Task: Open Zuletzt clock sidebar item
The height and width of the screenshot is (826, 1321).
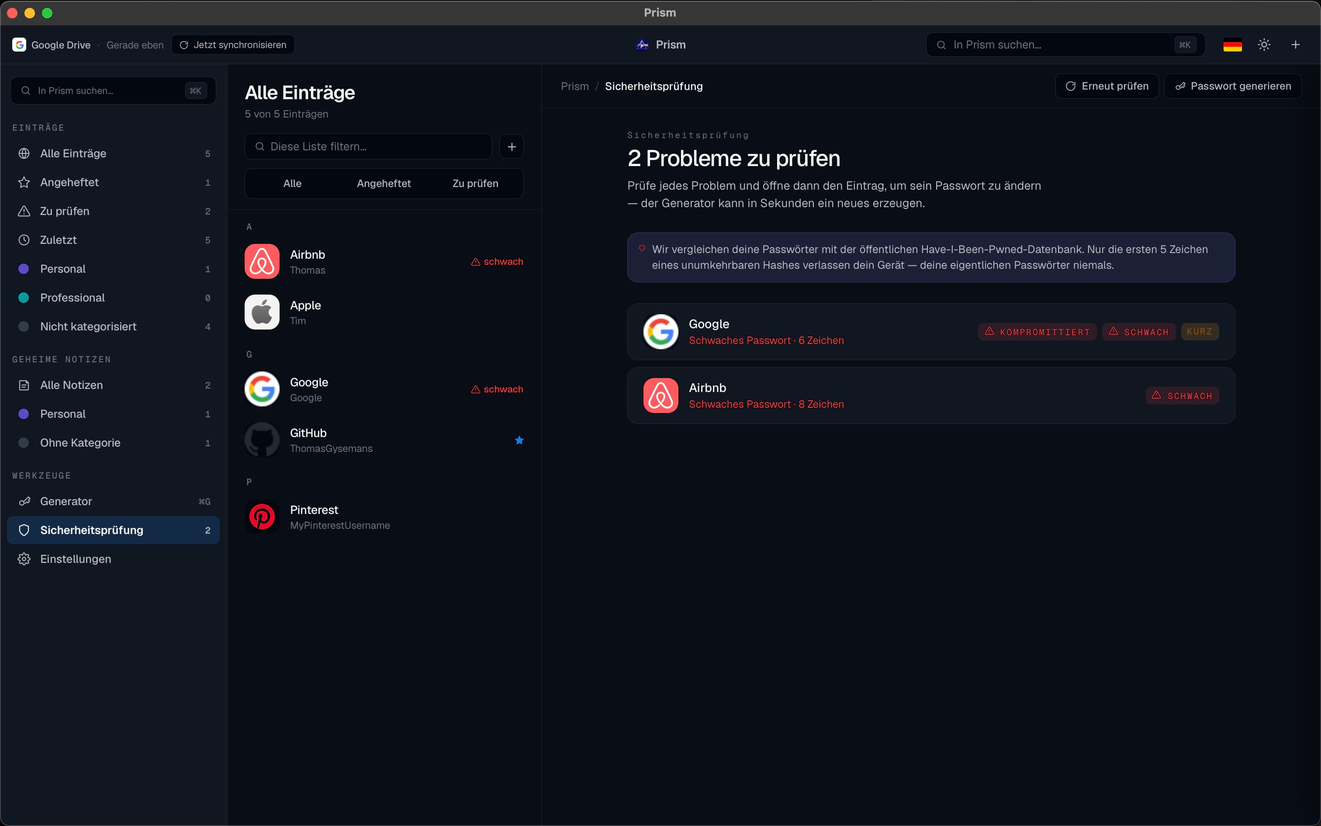Action: coord(114,240)
